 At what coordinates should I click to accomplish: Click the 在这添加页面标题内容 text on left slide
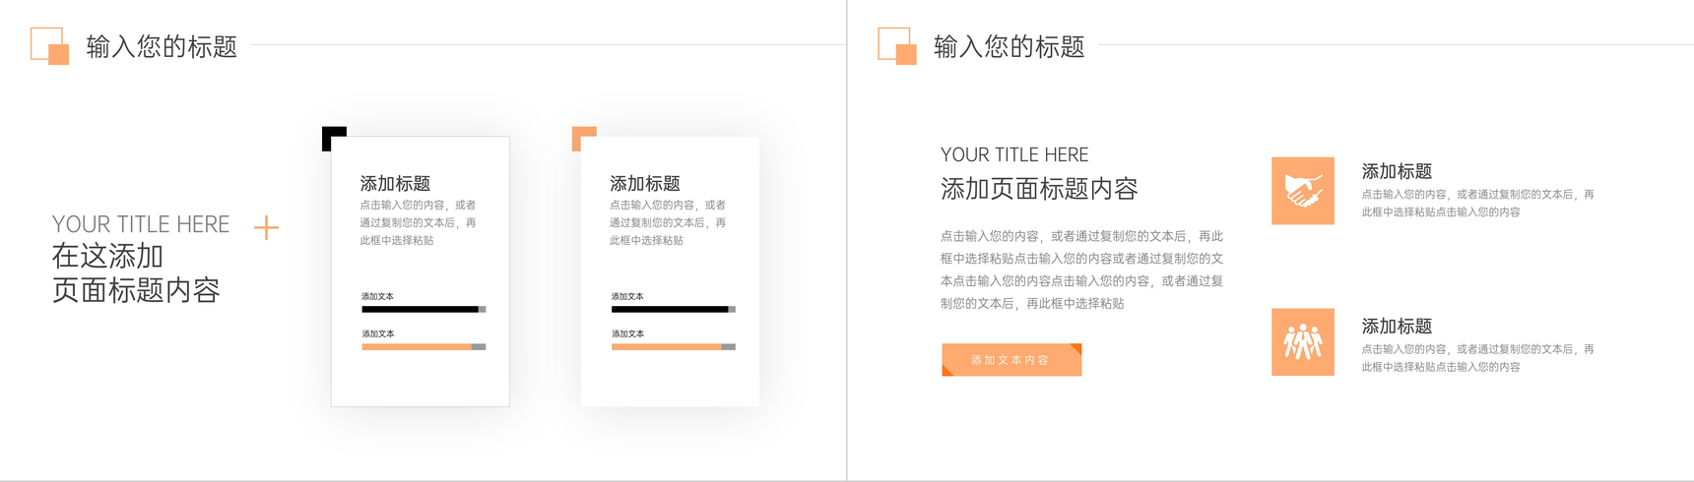135,272
